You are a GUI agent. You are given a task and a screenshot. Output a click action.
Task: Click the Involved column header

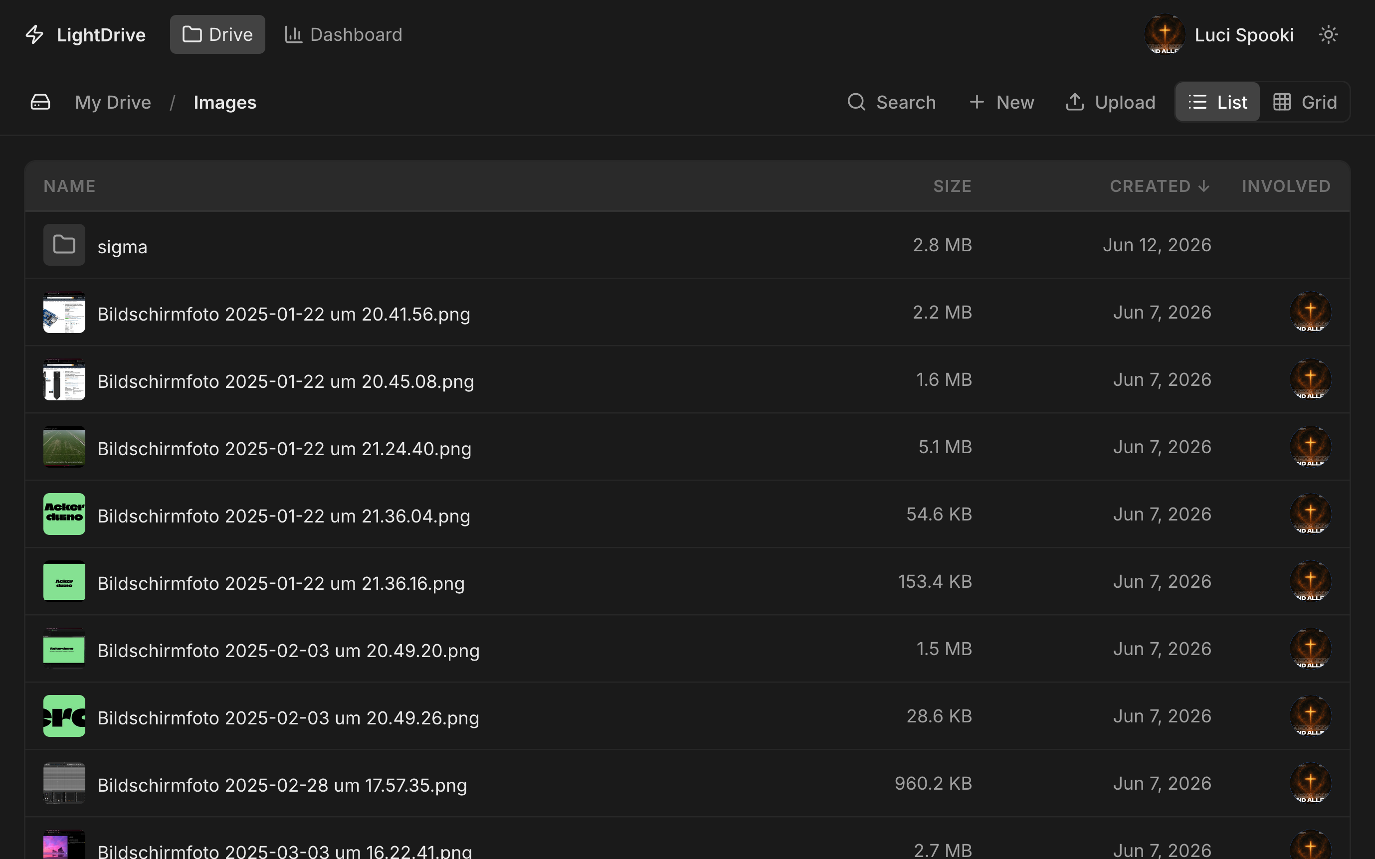click(x=1286, y=186)
